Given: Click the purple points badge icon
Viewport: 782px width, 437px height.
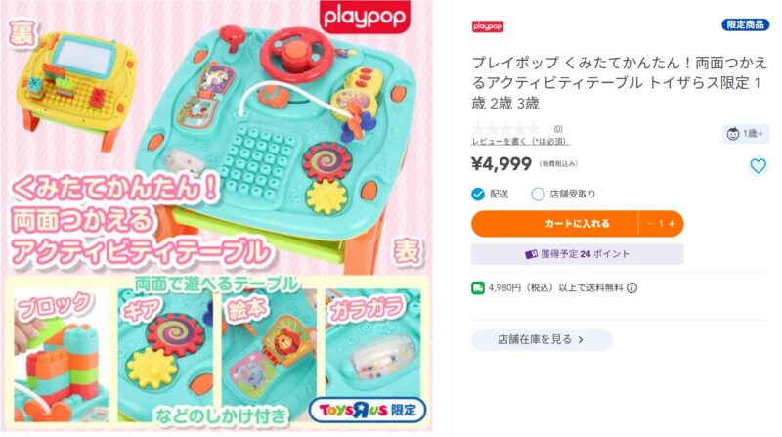Looking at the screenshot, I should (x=531, y=254).
